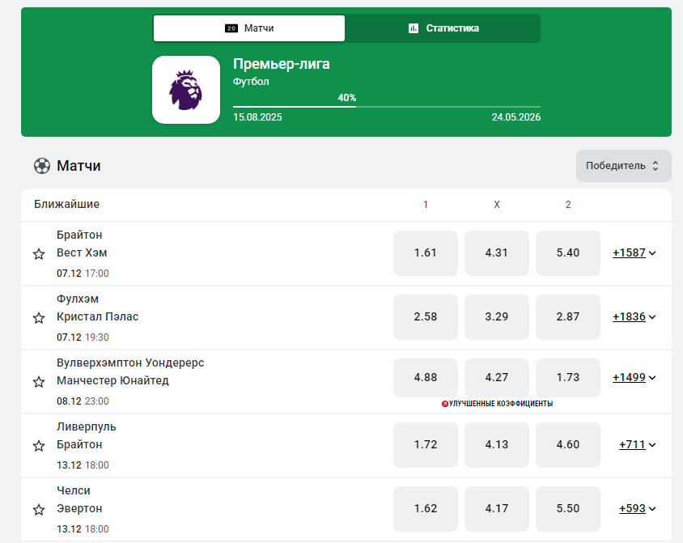Click the soccer ball icon beside Матчи heading
Image resolution: width=683 pixels, height=543 pixels.
[42, 166]
